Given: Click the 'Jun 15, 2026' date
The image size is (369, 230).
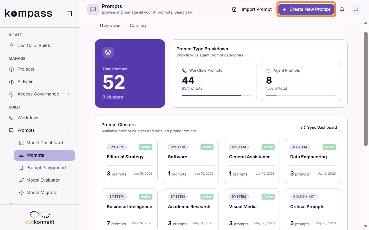Looking at the screenshot, I should [x=143, y=174].
